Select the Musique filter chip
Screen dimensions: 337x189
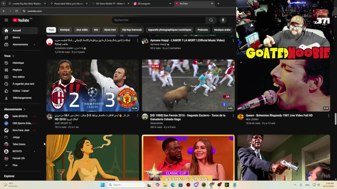coord(65,30)
